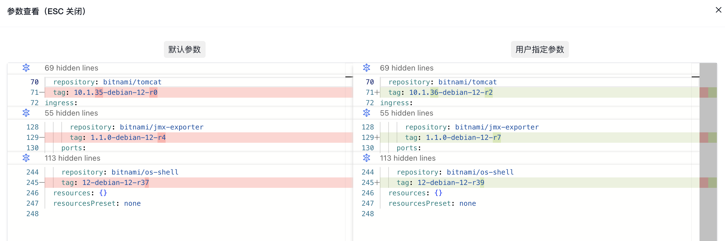Click "55 hidden lines" text in right pane

[x=407, y=113]
